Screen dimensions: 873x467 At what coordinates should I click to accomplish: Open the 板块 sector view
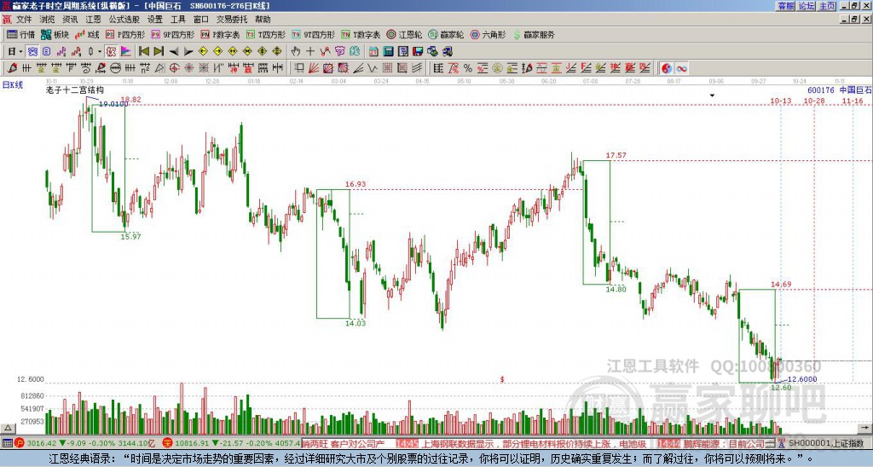[55, 34]
